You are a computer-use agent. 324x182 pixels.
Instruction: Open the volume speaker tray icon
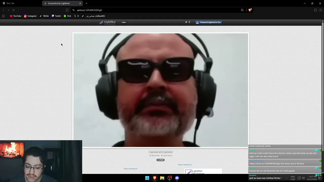point(303,178)
